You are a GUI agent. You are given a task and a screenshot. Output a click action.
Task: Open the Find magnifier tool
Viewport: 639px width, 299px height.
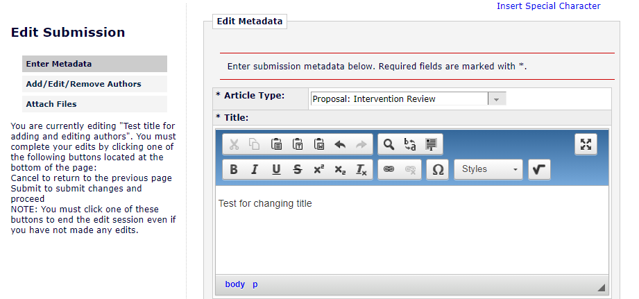389,144
